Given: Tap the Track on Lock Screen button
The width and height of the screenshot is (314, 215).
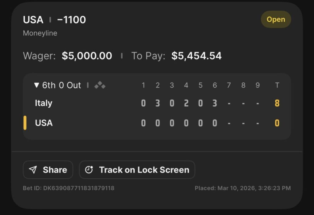Looking at the screenshot, I should click(137, 170).
